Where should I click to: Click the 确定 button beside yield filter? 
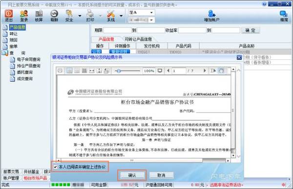pyautogui.click(x=250, y=30)
